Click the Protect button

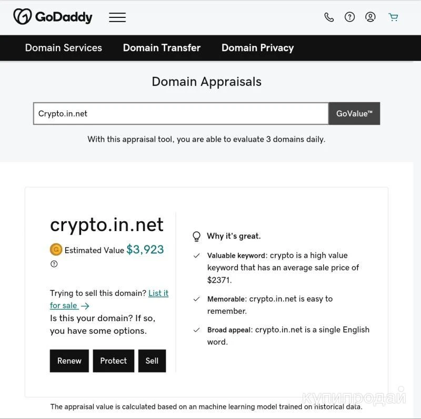click(x=113, y=361)
